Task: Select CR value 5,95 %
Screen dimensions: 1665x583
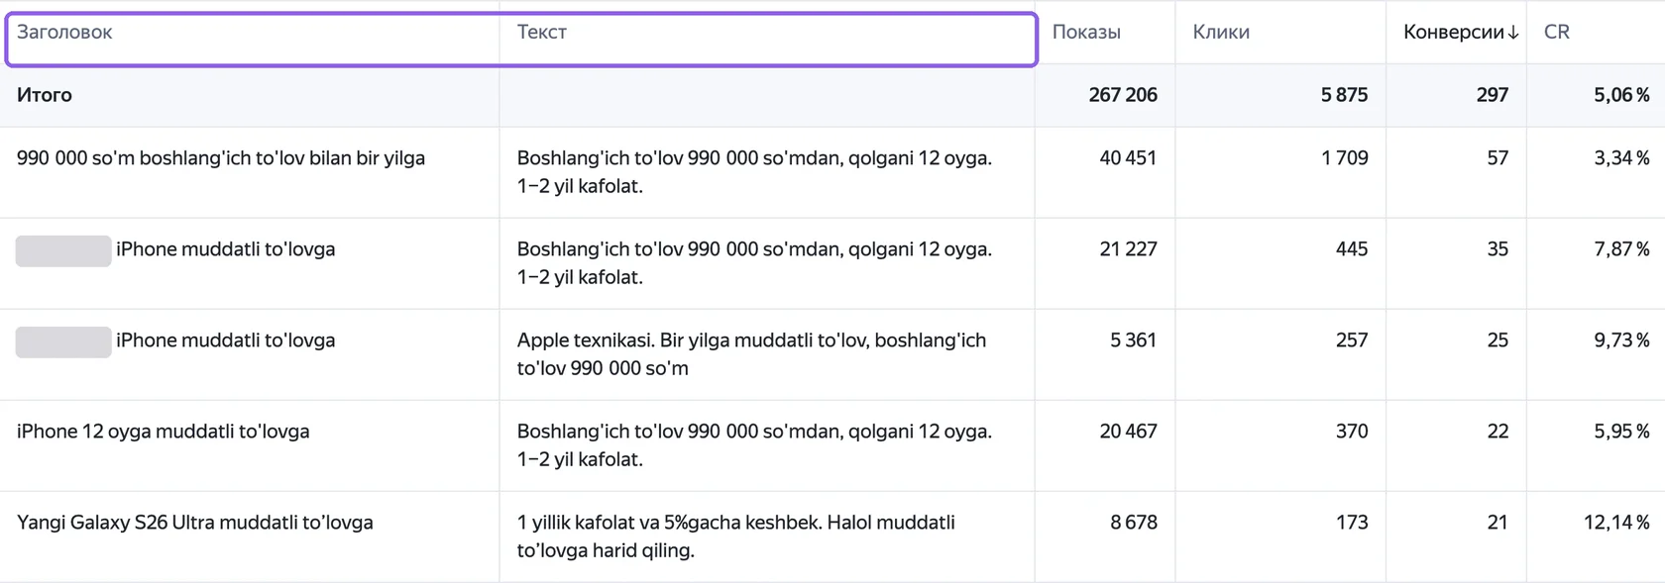Action: [x=1621, y=432]
